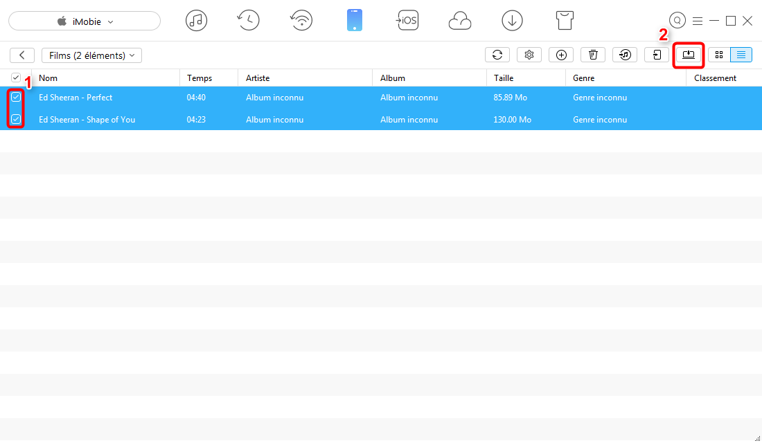Uncheck Ed Sheeran - Shape of You checkbox
762x443 pixels.
point(16,120)
